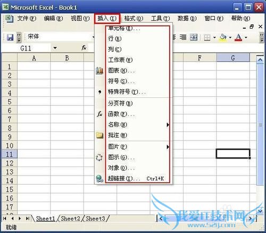The width and height of the screenshot is (266, 233).
Task: Click next sheet tab navigation arrow
Action: (x=20, y=218)
